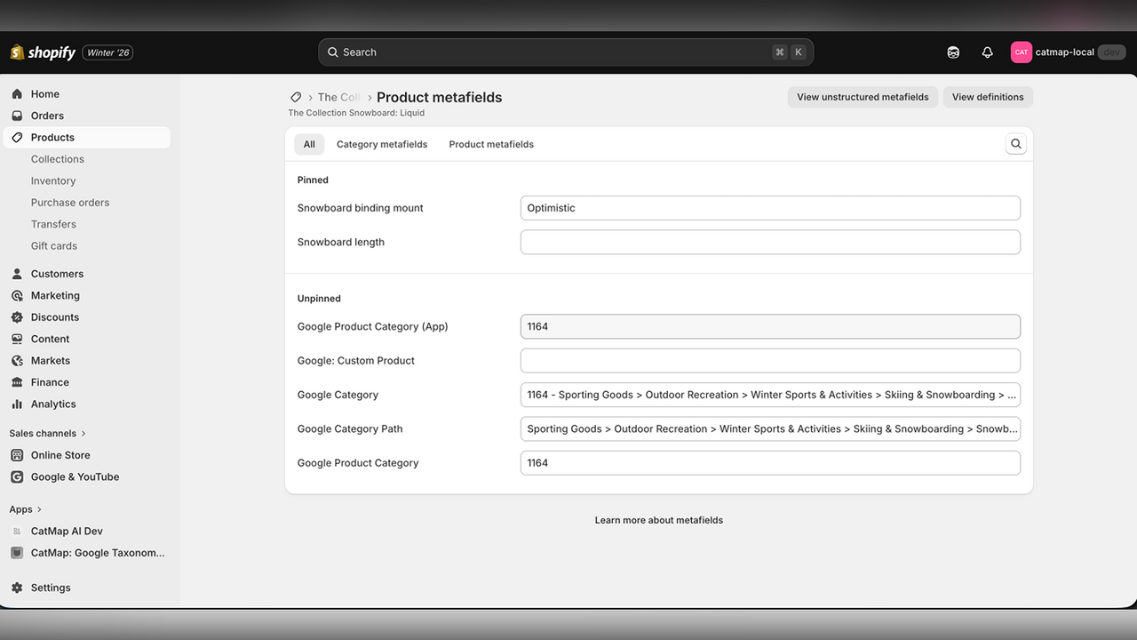Click the Google Category Path field
This screenshot has height=640, width=1137.
tap(770, 428)
